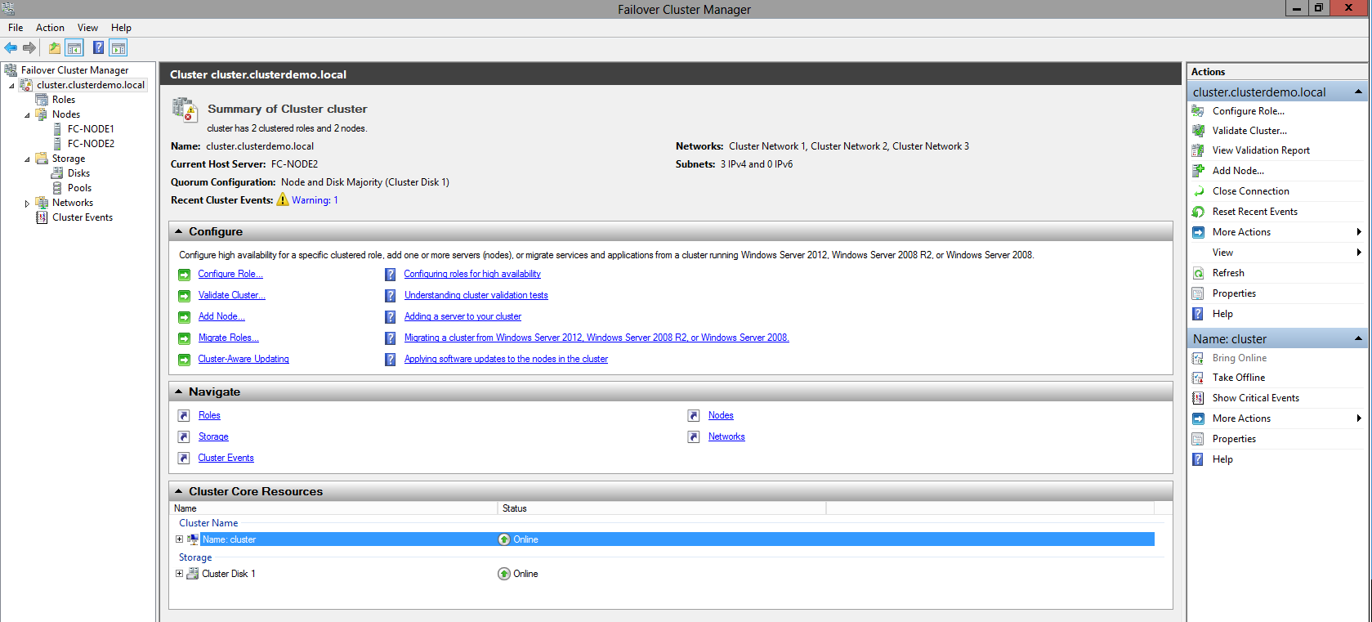Open Cluster Events from the Navigate section
1372x622 pixels.
click(226, 459)
